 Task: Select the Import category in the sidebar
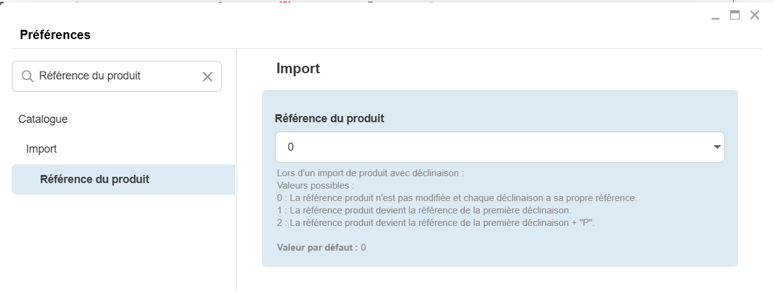point(42,149)
